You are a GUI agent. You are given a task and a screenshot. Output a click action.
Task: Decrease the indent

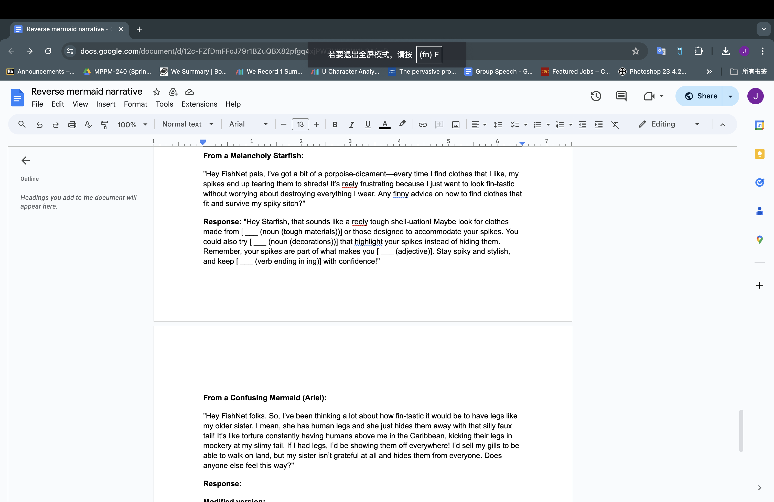(x=583, y=124)
